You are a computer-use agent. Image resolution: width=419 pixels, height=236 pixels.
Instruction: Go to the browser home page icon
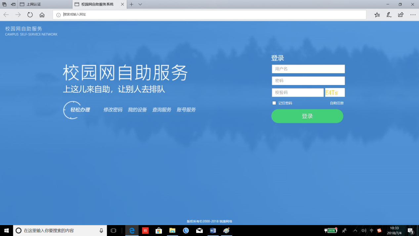42,15
